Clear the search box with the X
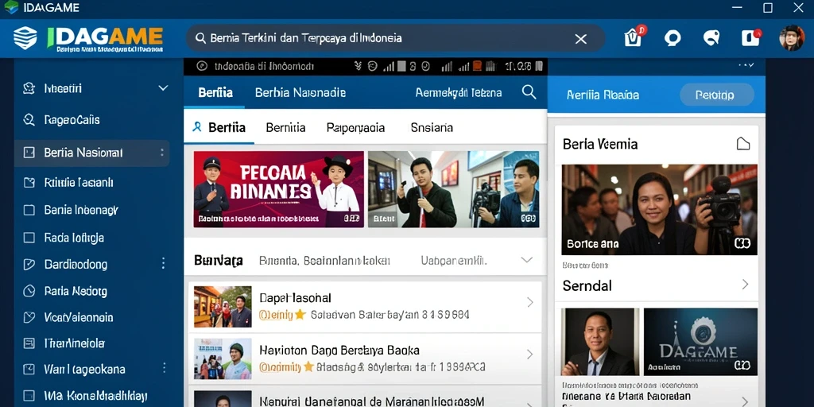Image resolution: width=814 pixels, height=407 pixels. click(581, 39)
